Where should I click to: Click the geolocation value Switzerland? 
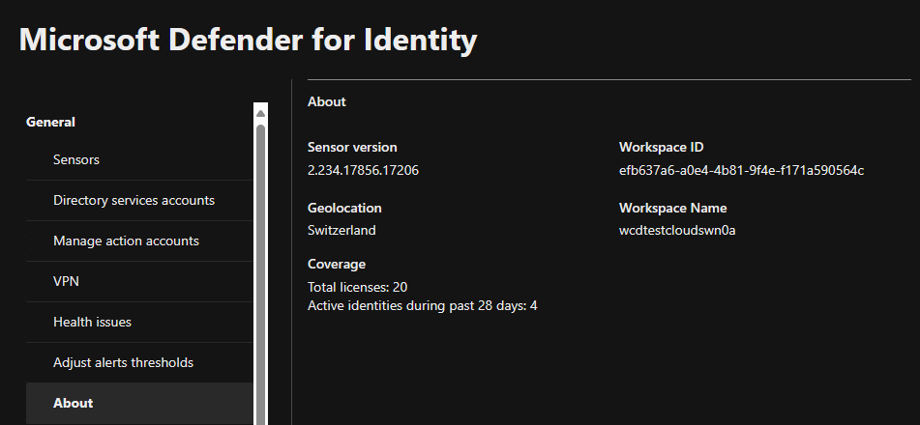coord(341,231)
